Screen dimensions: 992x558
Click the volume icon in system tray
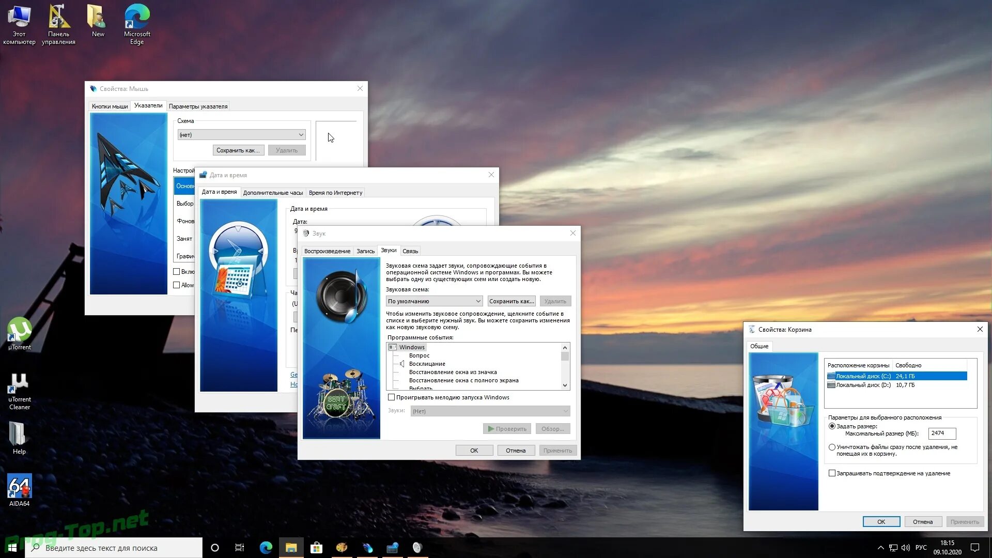[x=905, y=548]
